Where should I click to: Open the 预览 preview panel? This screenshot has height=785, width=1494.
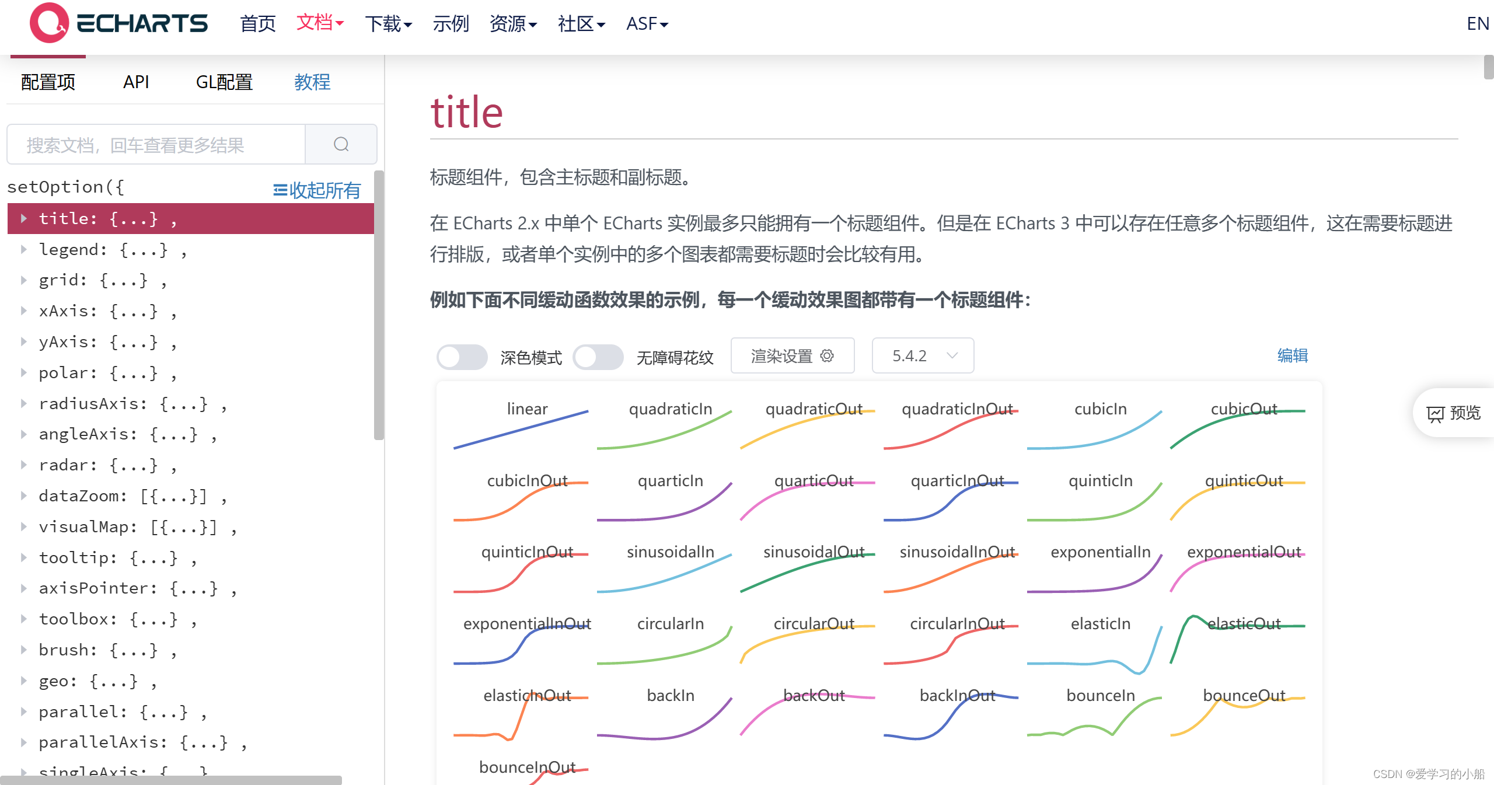click(1454, 413)
